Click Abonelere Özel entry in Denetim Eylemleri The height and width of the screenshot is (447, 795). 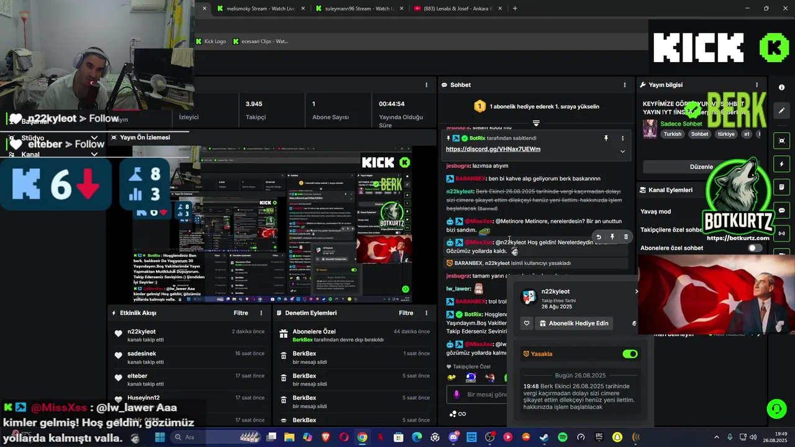pos(314,332)
